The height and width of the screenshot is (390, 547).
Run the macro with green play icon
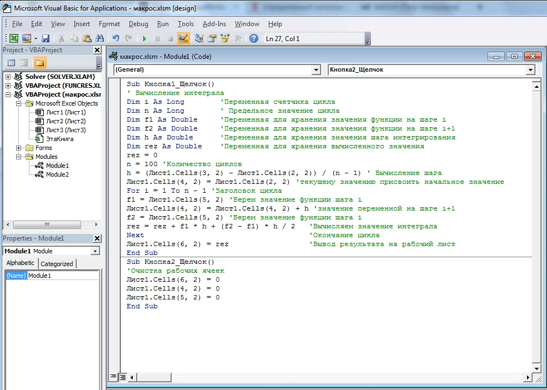144,39
